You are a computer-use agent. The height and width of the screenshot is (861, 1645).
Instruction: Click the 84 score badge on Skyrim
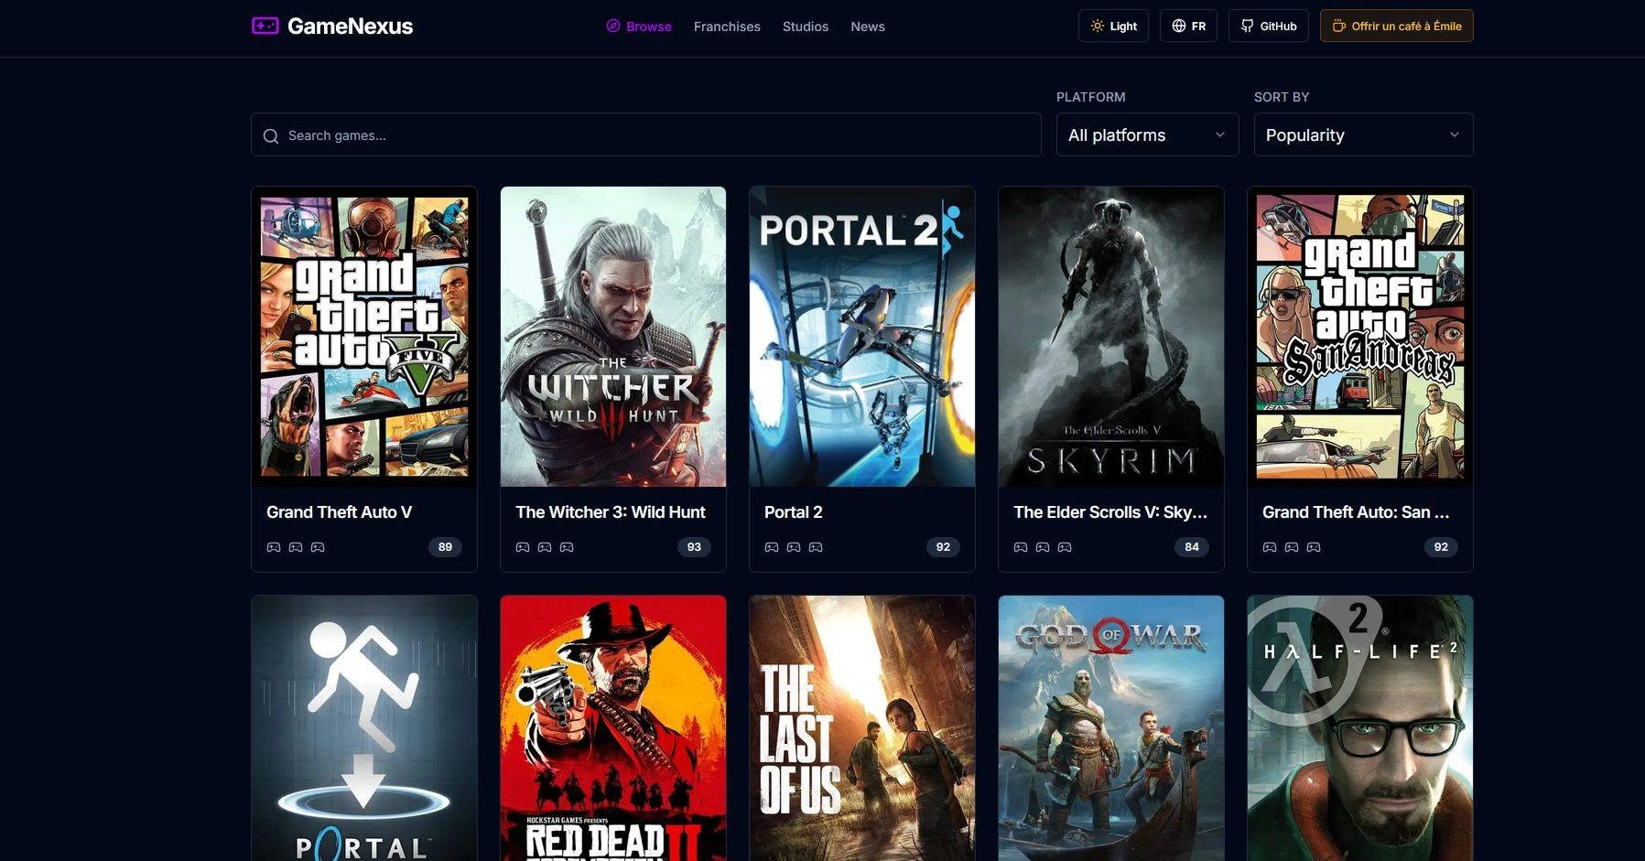pos(1192,547)
